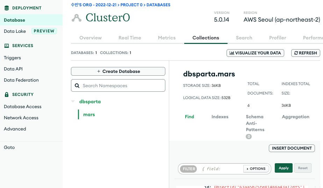Click the dbsparta.mars collection heading
323x188 pixels.
209,74
